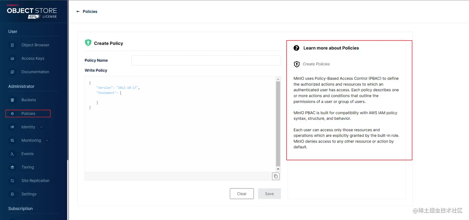Click the Documentation sidebar icon
Screen dimensions: 469x220
point(12,72)
